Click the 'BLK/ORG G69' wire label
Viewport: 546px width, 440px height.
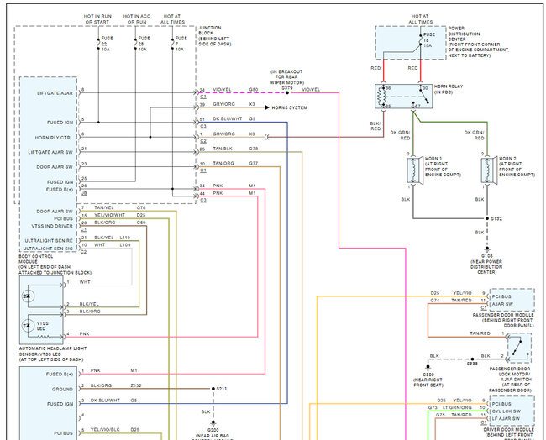pos(120,223)
